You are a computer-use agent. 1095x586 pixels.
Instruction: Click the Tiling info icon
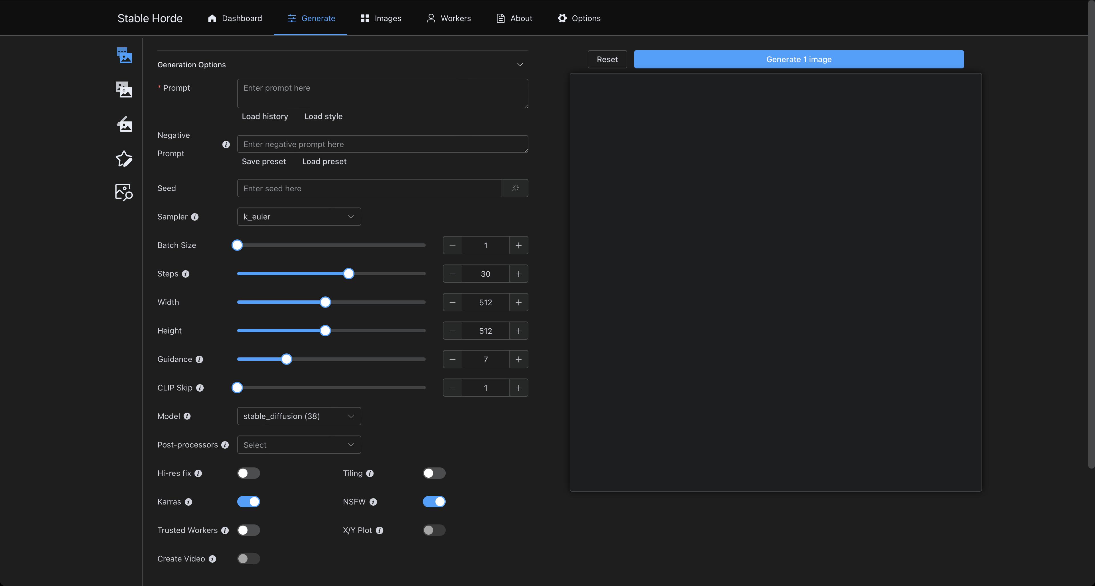(x=370, y=473)
